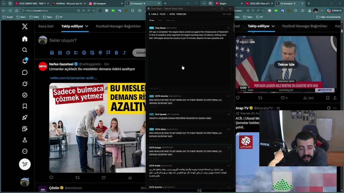The width and height of the screenshot is (344, 193).
Task: Open nefes.com.tr article link
Action: click(x=73, y=78)
